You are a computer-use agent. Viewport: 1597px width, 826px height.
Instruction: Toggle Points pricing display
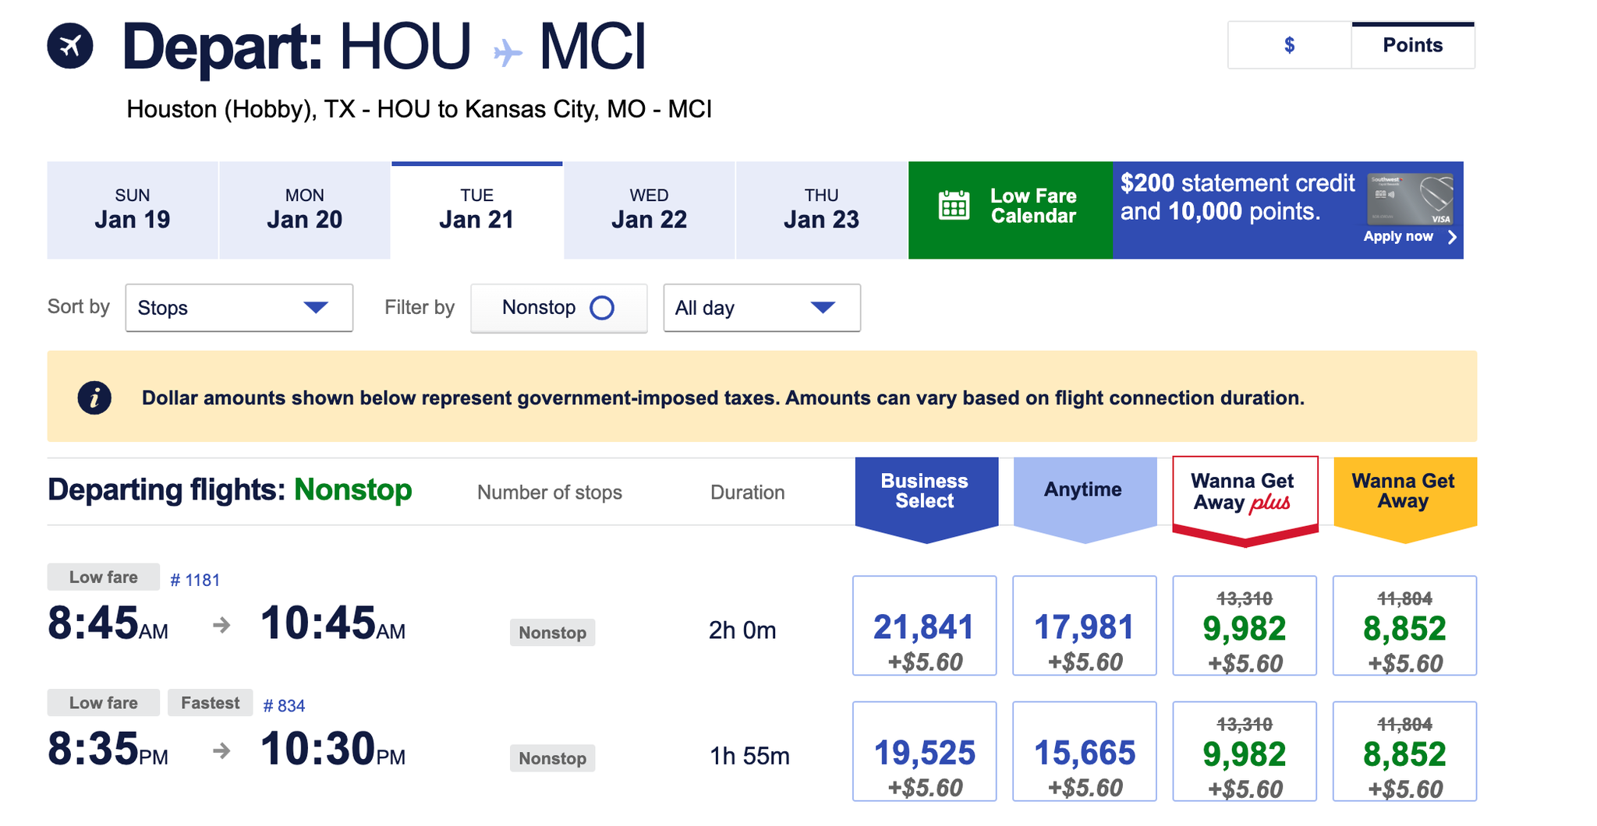click(1413, 45)
